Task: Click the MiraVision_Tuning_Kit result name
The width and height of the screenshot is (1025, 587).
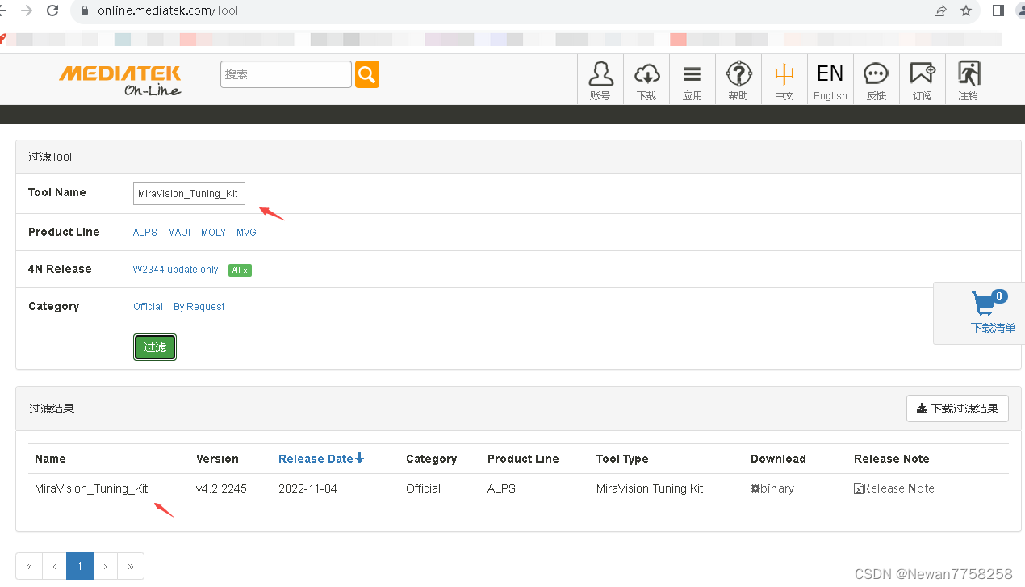Action: [x=91, y=488]
